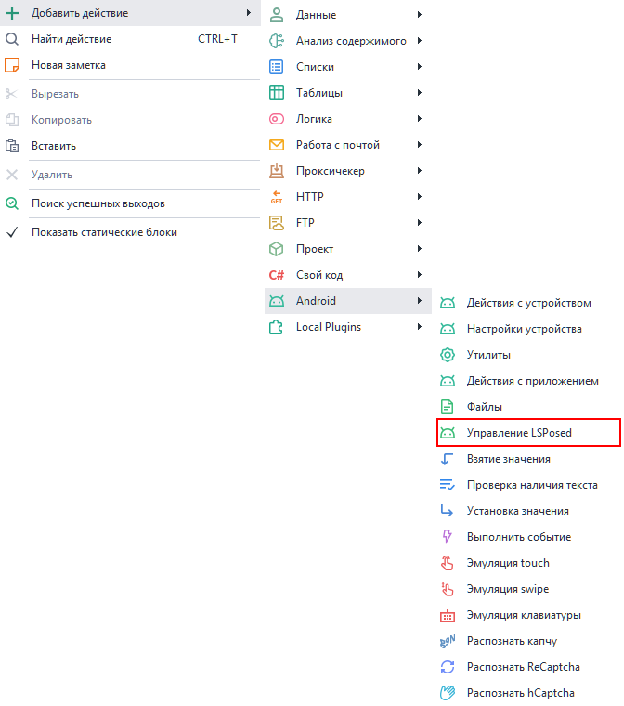Click the lightning icon for Выполнить событие
The image size is (624, 706).
[x=447, y=537]
